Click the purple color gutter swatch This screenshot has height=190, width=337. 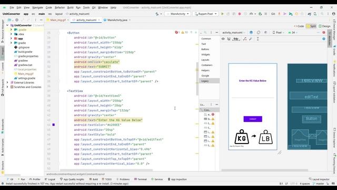(54, 125)
